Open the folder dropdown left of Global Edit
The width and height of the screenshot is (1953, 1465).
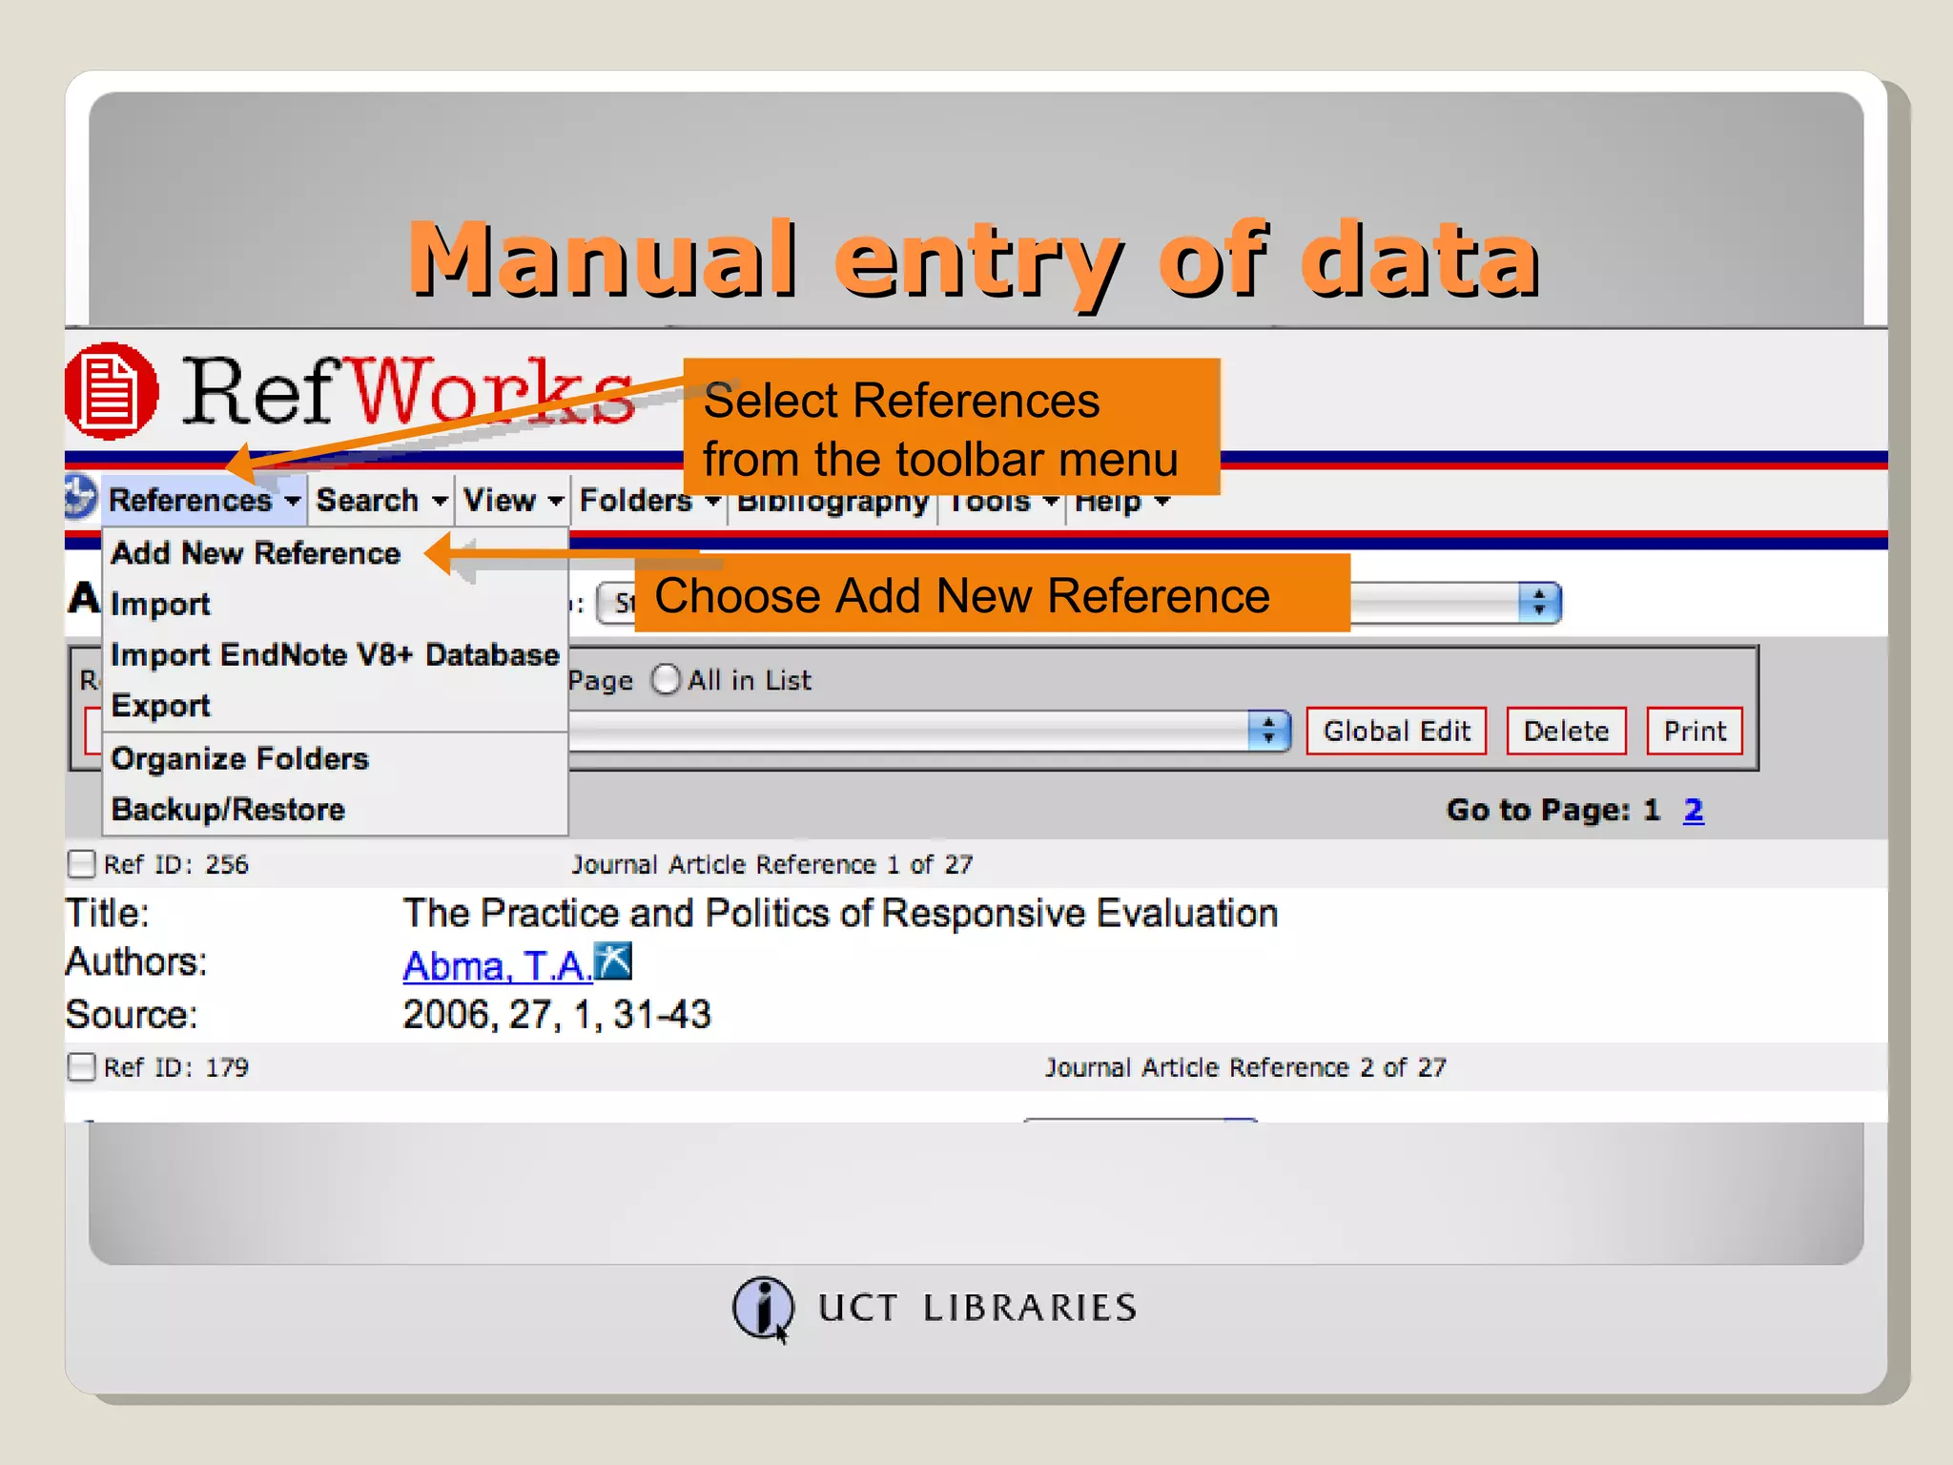(929, 732)
